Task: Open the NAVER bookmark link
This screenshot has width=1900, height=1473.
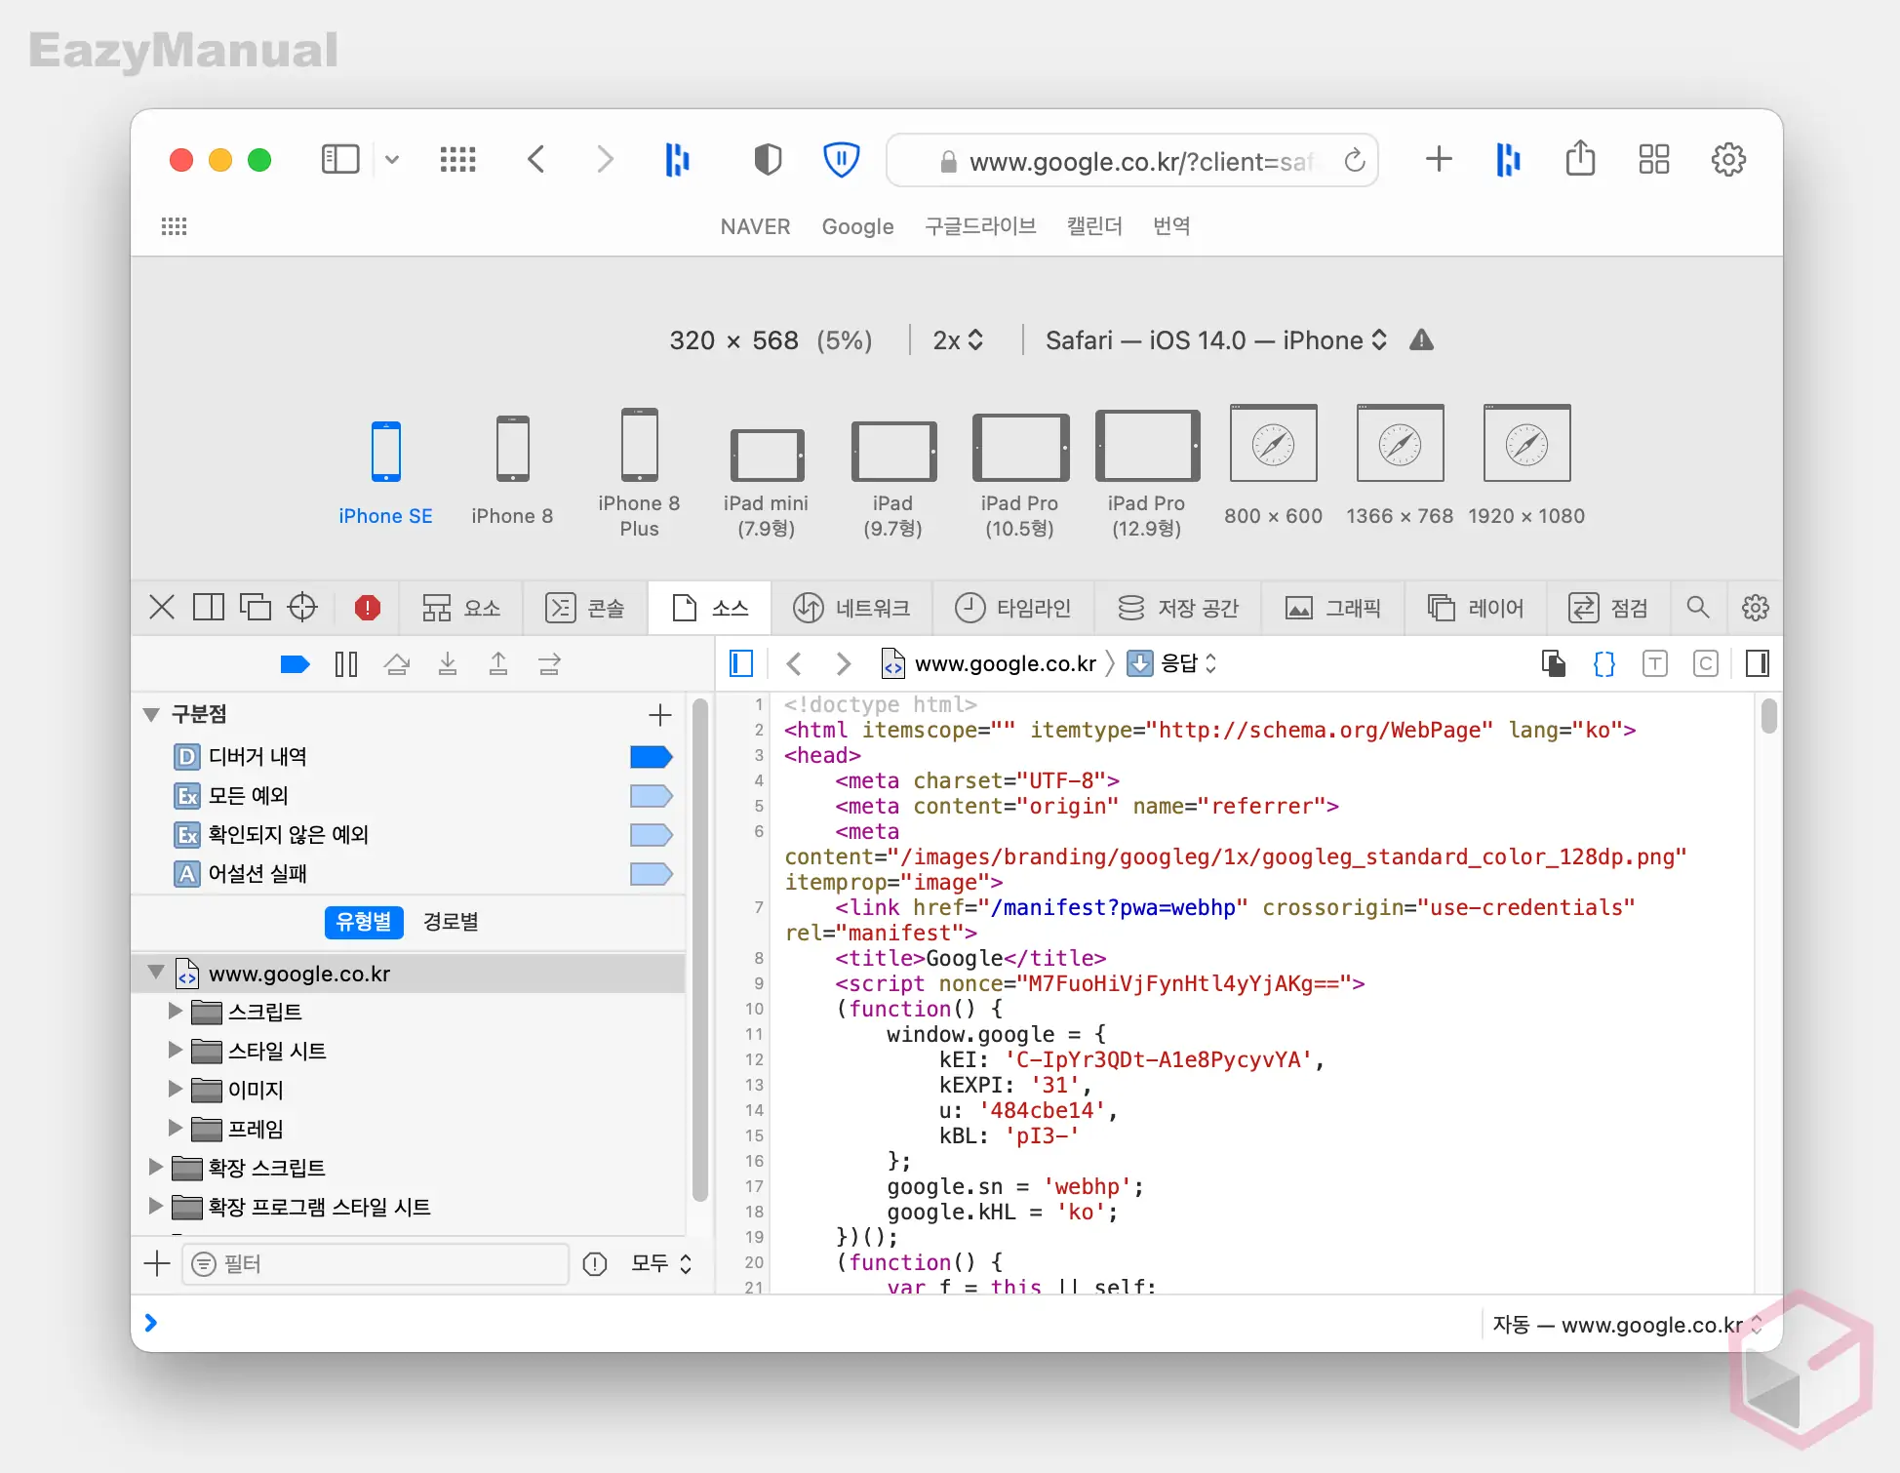Action: click(755, 226)
